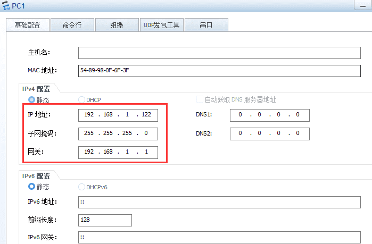Screen dimensions: 372x244
Task: Choose the DHCPv6 radio option
Action: click(81, 187)
